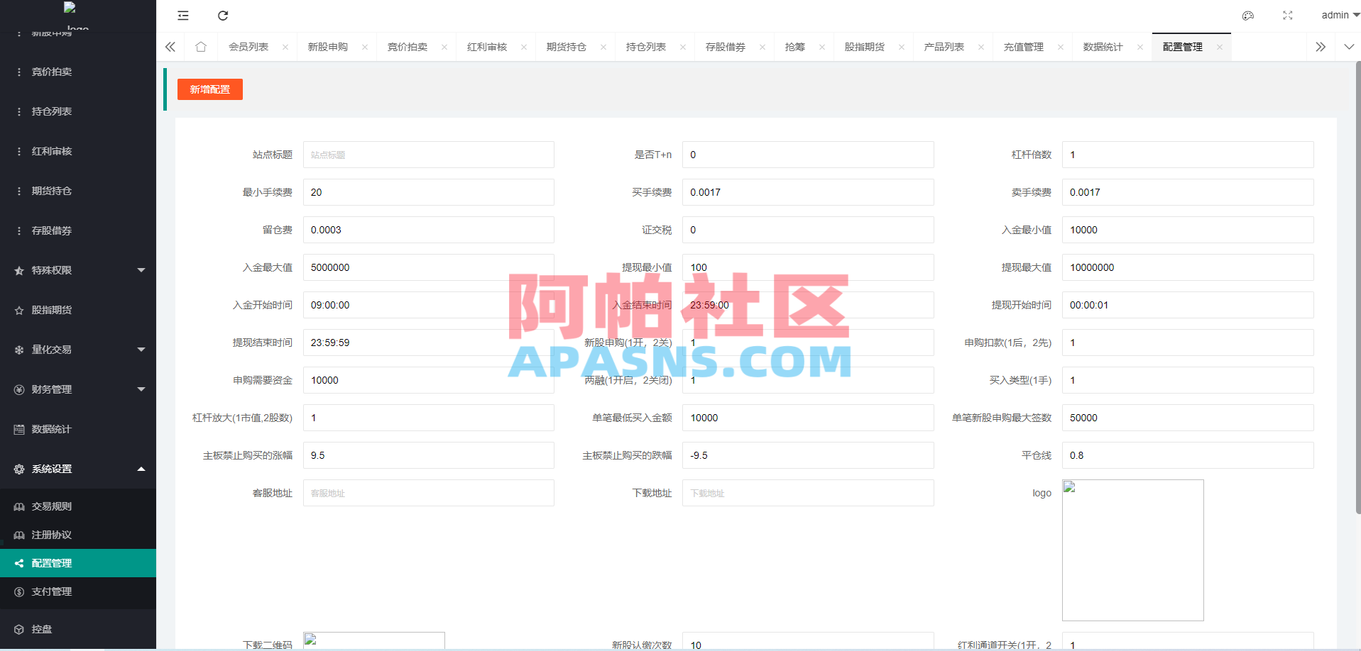Screen dimensions: 1361x651
Task: Click the refresh icon in top bar
Action: click(x=223, y=16)
